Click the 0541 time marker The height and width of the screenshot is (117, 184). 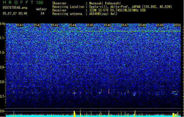20,25
